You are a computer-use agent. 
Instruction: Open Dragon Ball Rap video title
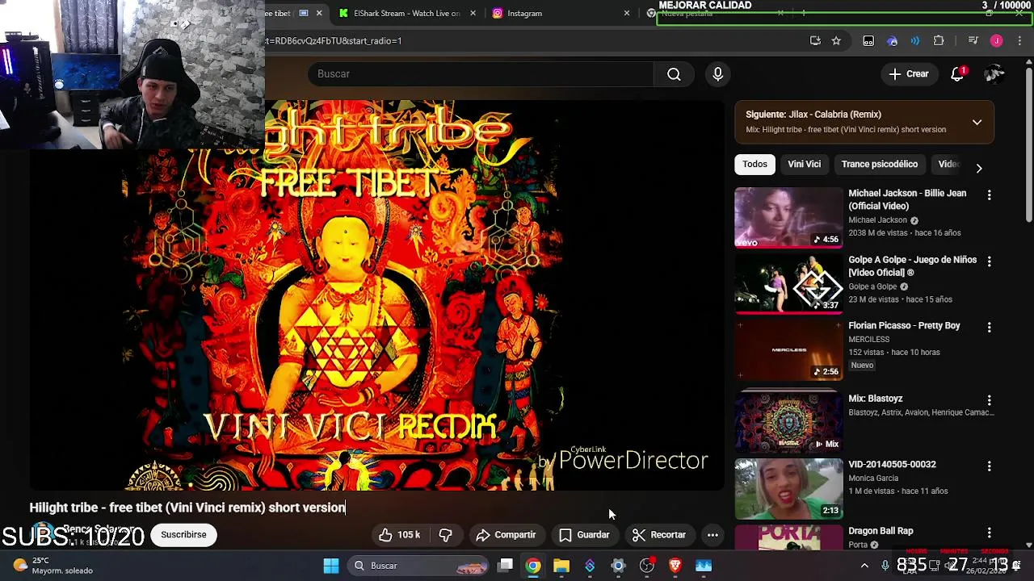(881, 531)
